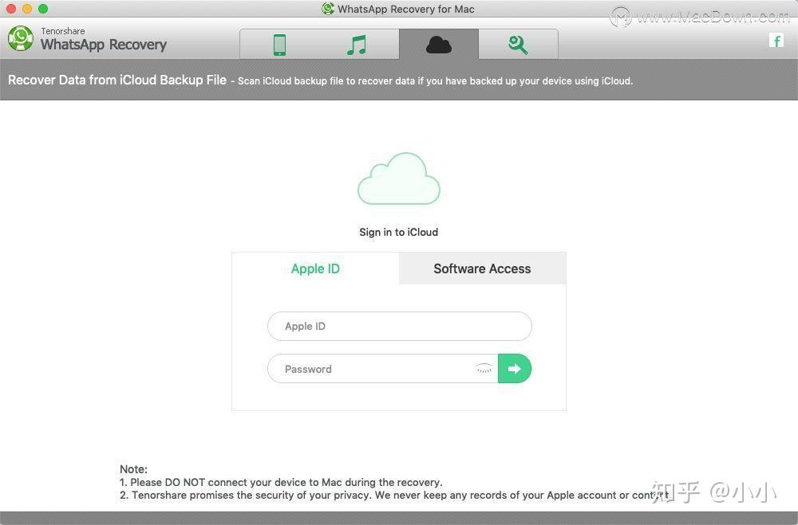Image resolution: width=798 pixels, height=525 pixels.
Task: Click the Tenorshare WhatsApp Recovery logo
Action: 21,38
